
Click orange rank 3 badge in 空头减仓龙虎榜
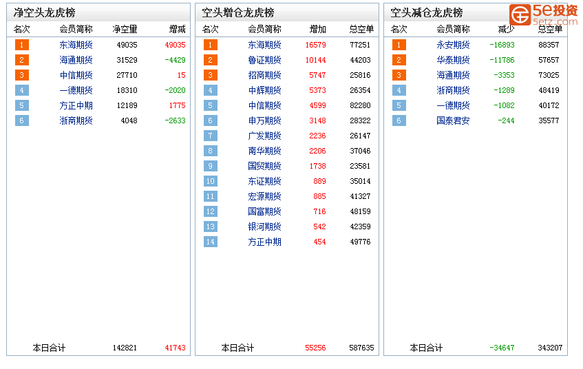[399, 75]
